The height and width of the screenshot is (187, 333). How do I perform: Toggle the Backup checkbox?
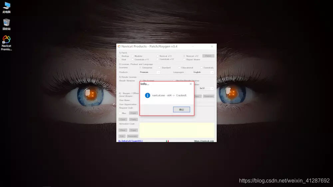click(120, 56)
